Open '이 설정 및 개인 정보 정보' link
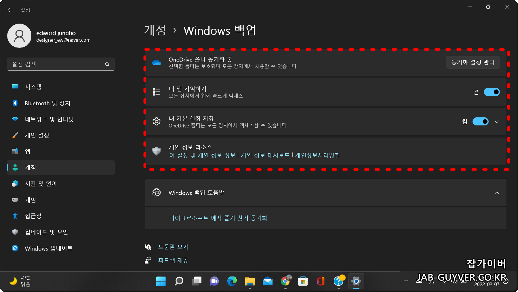This screenshot has height=292, width=518. tap(202, 155)
